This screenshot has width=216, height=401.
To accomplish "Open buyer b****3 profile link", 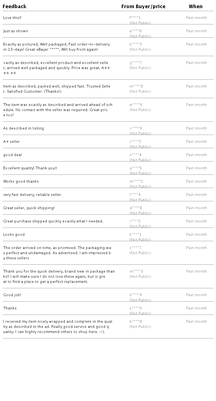I will (x=136, y=44).
